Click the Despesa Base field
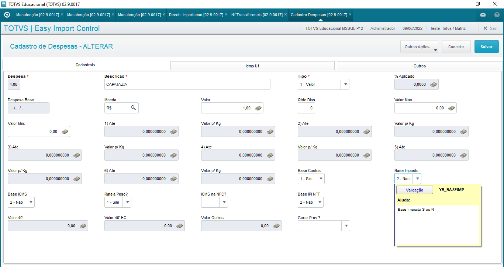The width and height of the screenshot is (504, 267). [x=28, y=108]
